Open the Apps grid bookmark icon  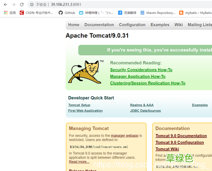[6, 13]
